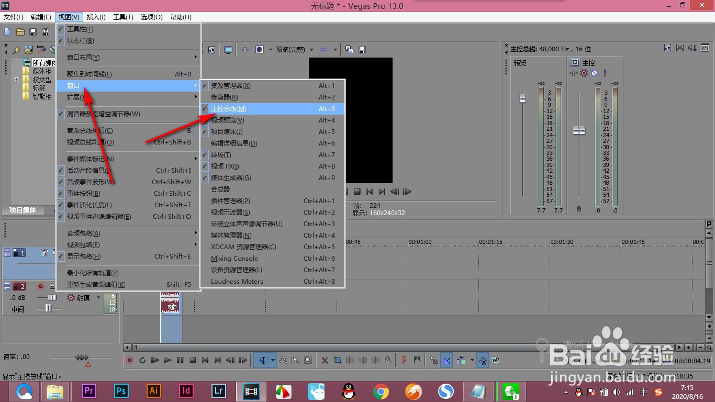Click the Master FX gear icon
The width and height of the screenshot is (715, 402).
(584, 73)
